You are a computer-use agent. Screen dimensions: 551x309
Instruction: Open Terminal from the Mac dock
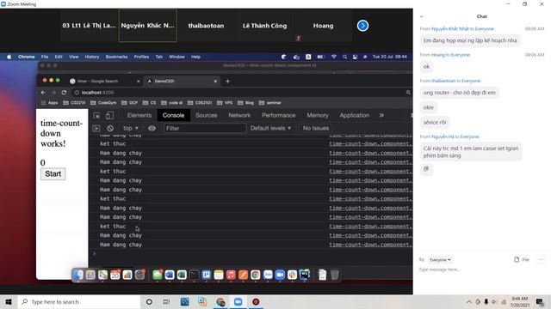(194, 275)
